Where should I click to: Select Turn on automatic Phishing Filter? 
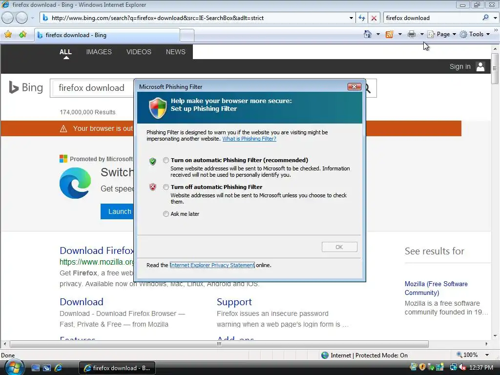pos(166,160)
